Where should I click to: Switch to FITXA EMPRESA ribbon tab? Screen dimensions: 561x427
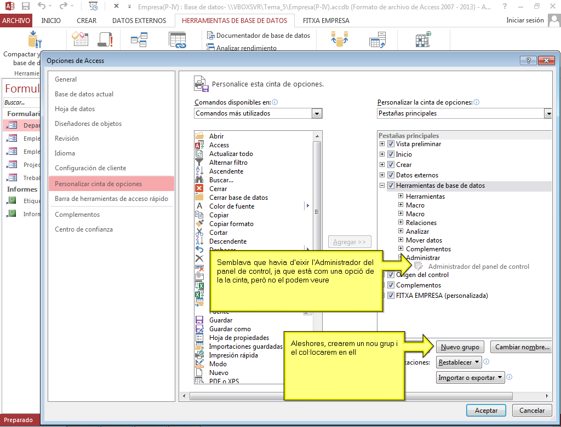pos(326,21)
